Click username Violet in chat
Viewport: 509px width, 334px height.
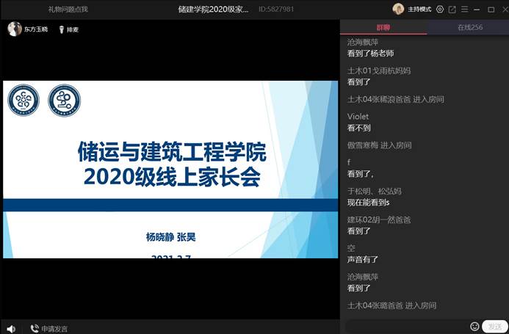click(x=358, y=116)
